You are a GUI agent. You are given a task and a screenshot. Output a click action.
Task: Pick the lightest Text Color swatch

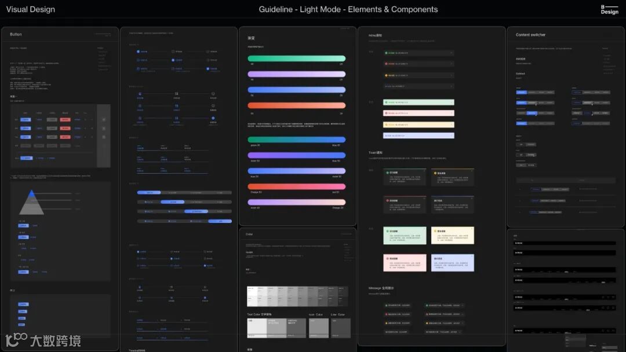click(x=257, y=328)
